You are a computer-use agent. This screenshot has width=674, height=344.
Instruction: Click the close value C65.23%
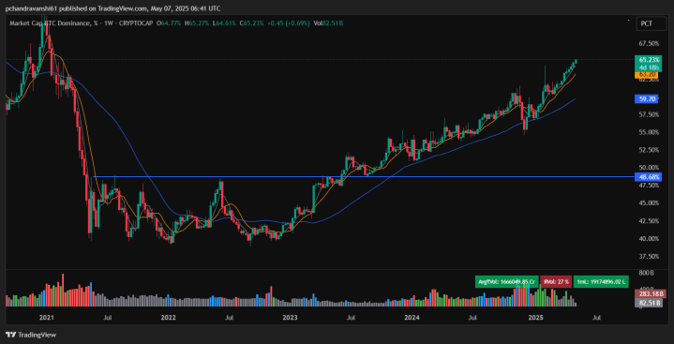tap(251, 23)
